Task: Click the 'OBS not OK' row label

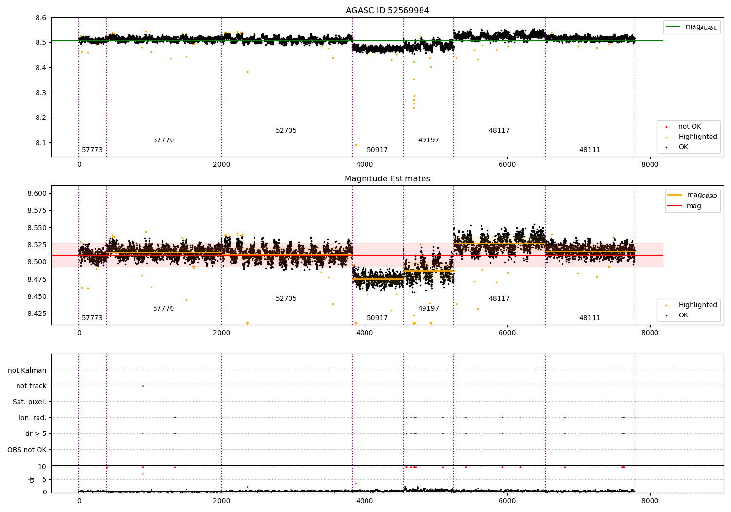Action: [x=27, y=450]
